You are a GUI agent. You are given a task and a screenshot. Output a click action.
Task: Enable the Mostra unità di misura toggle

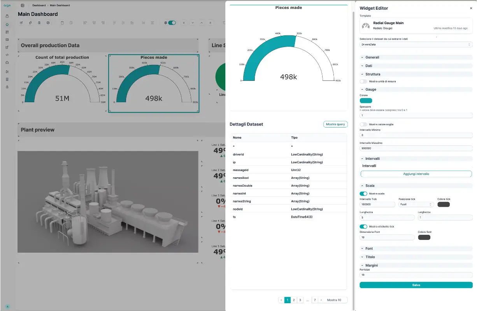[363, 81]
